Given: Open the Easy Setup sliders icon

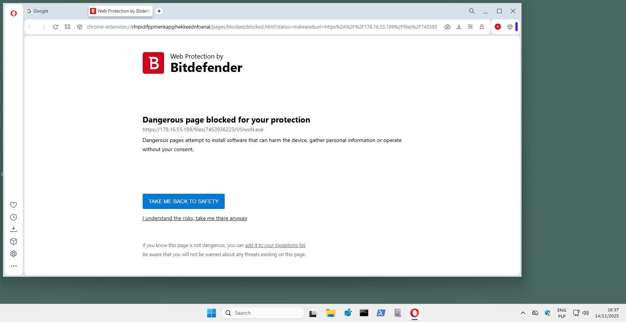Looking at the screenshot, I should [x=470, y=27].
